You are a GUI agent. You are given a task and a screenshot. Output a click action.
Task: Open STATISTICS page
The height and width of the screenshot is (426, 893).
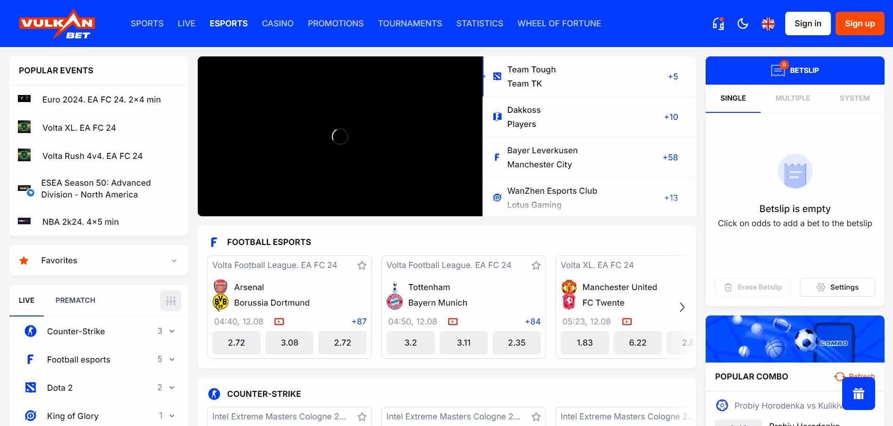(480, 24)
